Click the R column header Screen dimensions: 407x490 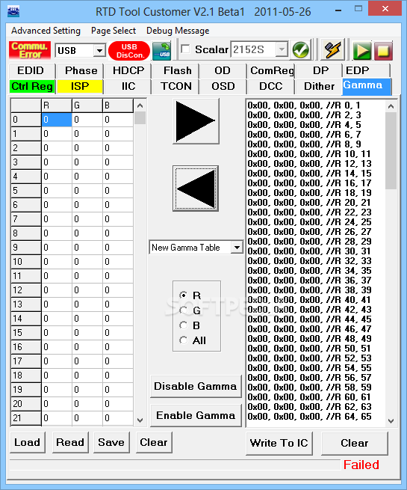57,105
